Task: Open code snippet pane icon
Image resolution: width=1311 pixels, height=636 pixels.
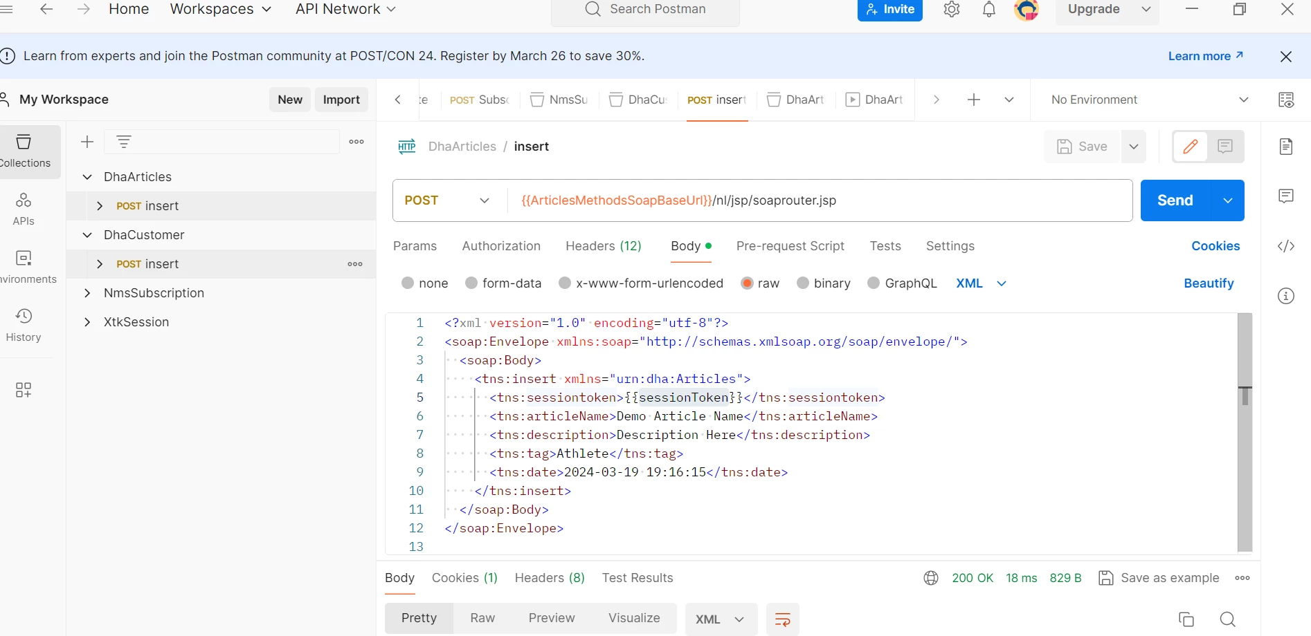Action: [x=1286, y=246]
